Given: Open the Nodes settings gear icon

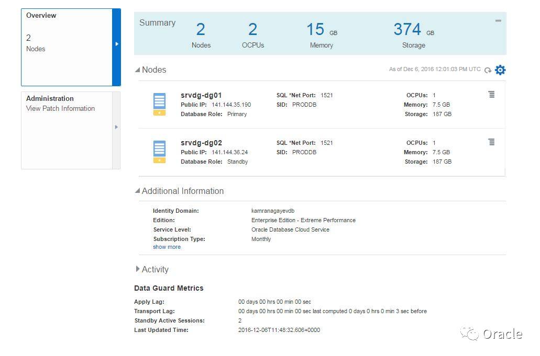Looking at the screenshot, I should [500, 70].
